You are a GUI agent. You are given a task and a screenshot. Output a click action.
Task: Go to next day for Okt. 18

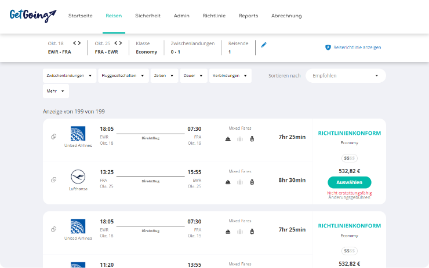click(79, 43)
